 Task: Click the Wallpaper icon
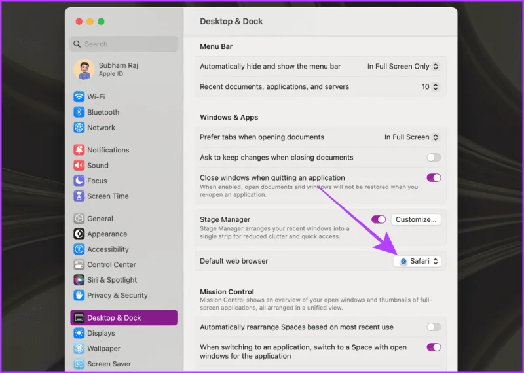(79, 348)
